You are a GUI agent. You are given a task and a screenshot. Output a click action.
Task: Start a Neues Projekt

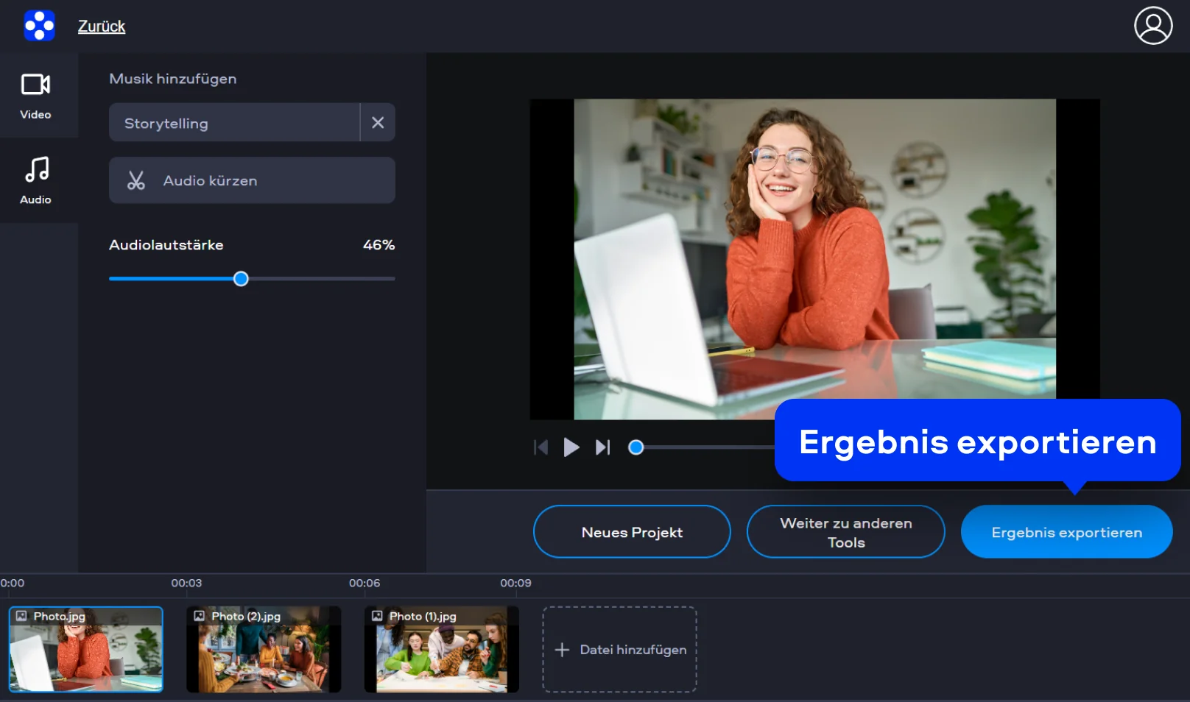(632, 532)
